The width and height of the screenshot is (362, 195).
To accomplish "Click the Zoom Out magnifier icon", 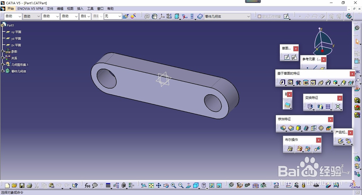I will (x=181, y=185).
